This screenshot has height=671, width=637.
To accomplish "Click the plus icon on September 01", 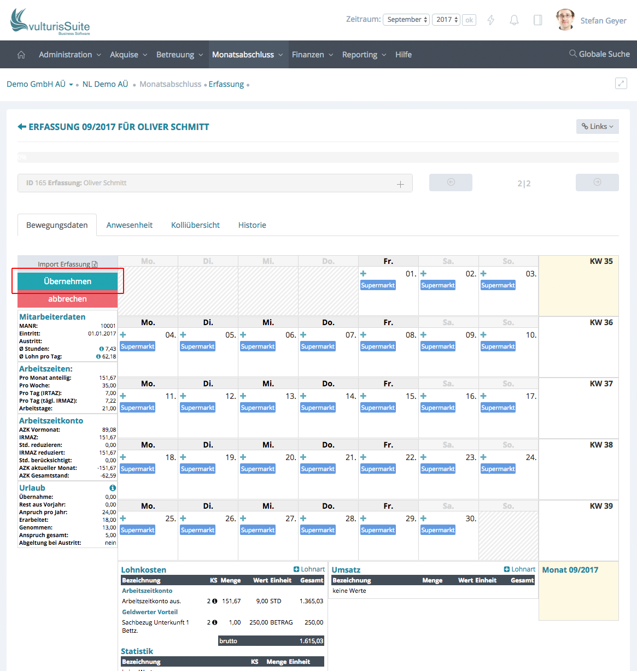I will (x=364, y=274).
